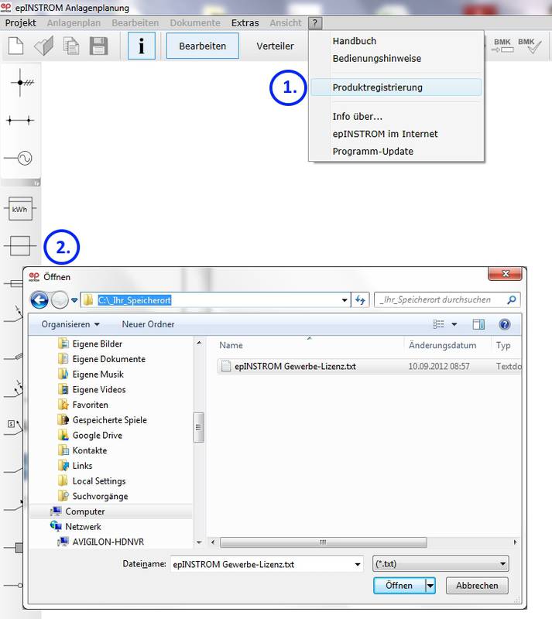Screen dimensions: 552x619
Task: Click the Abbrechen button
Action: coord(477,586)
